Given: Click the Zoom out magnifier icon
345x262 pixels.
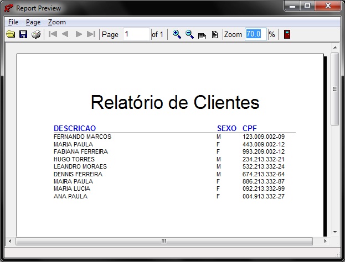Looking at the screenshot, I should 189,34.
